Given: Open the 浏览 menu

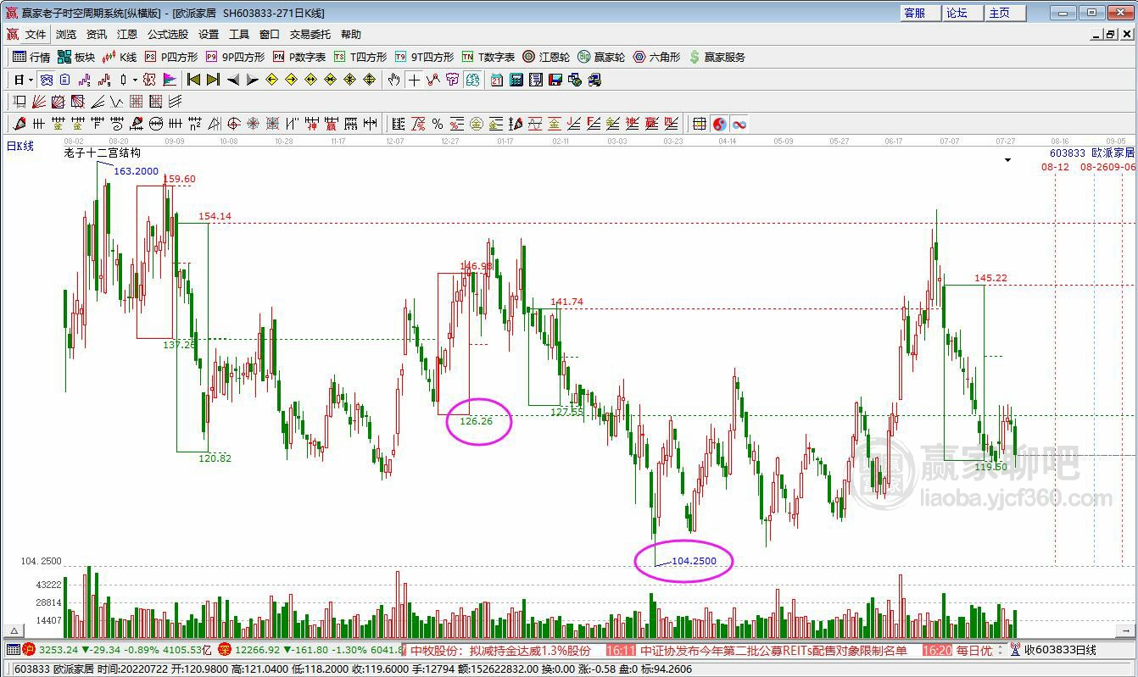Looking at the screenshot, I should pos(66,34).
